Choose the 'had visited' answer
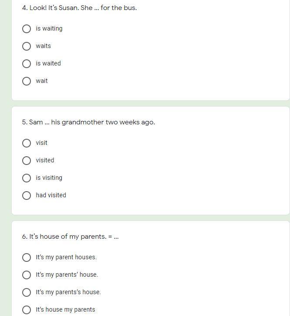Screen dimensions: 290x316 click(27, 196)
